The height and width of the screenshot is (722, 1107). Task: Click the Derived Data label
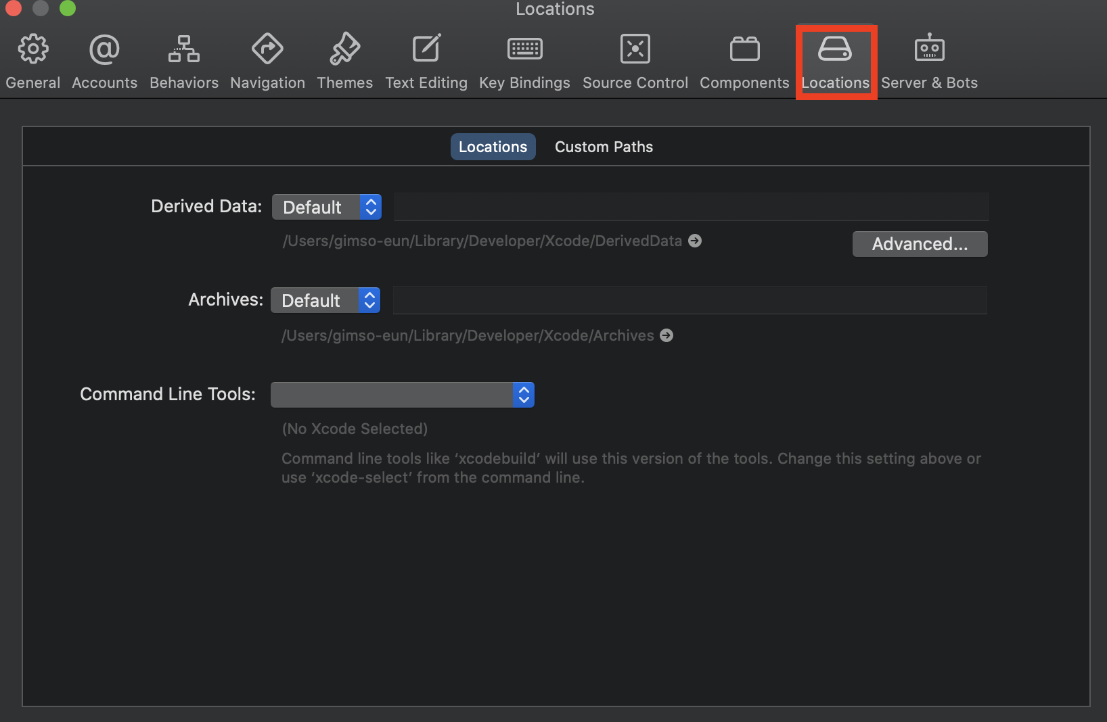tap(206, 206)
